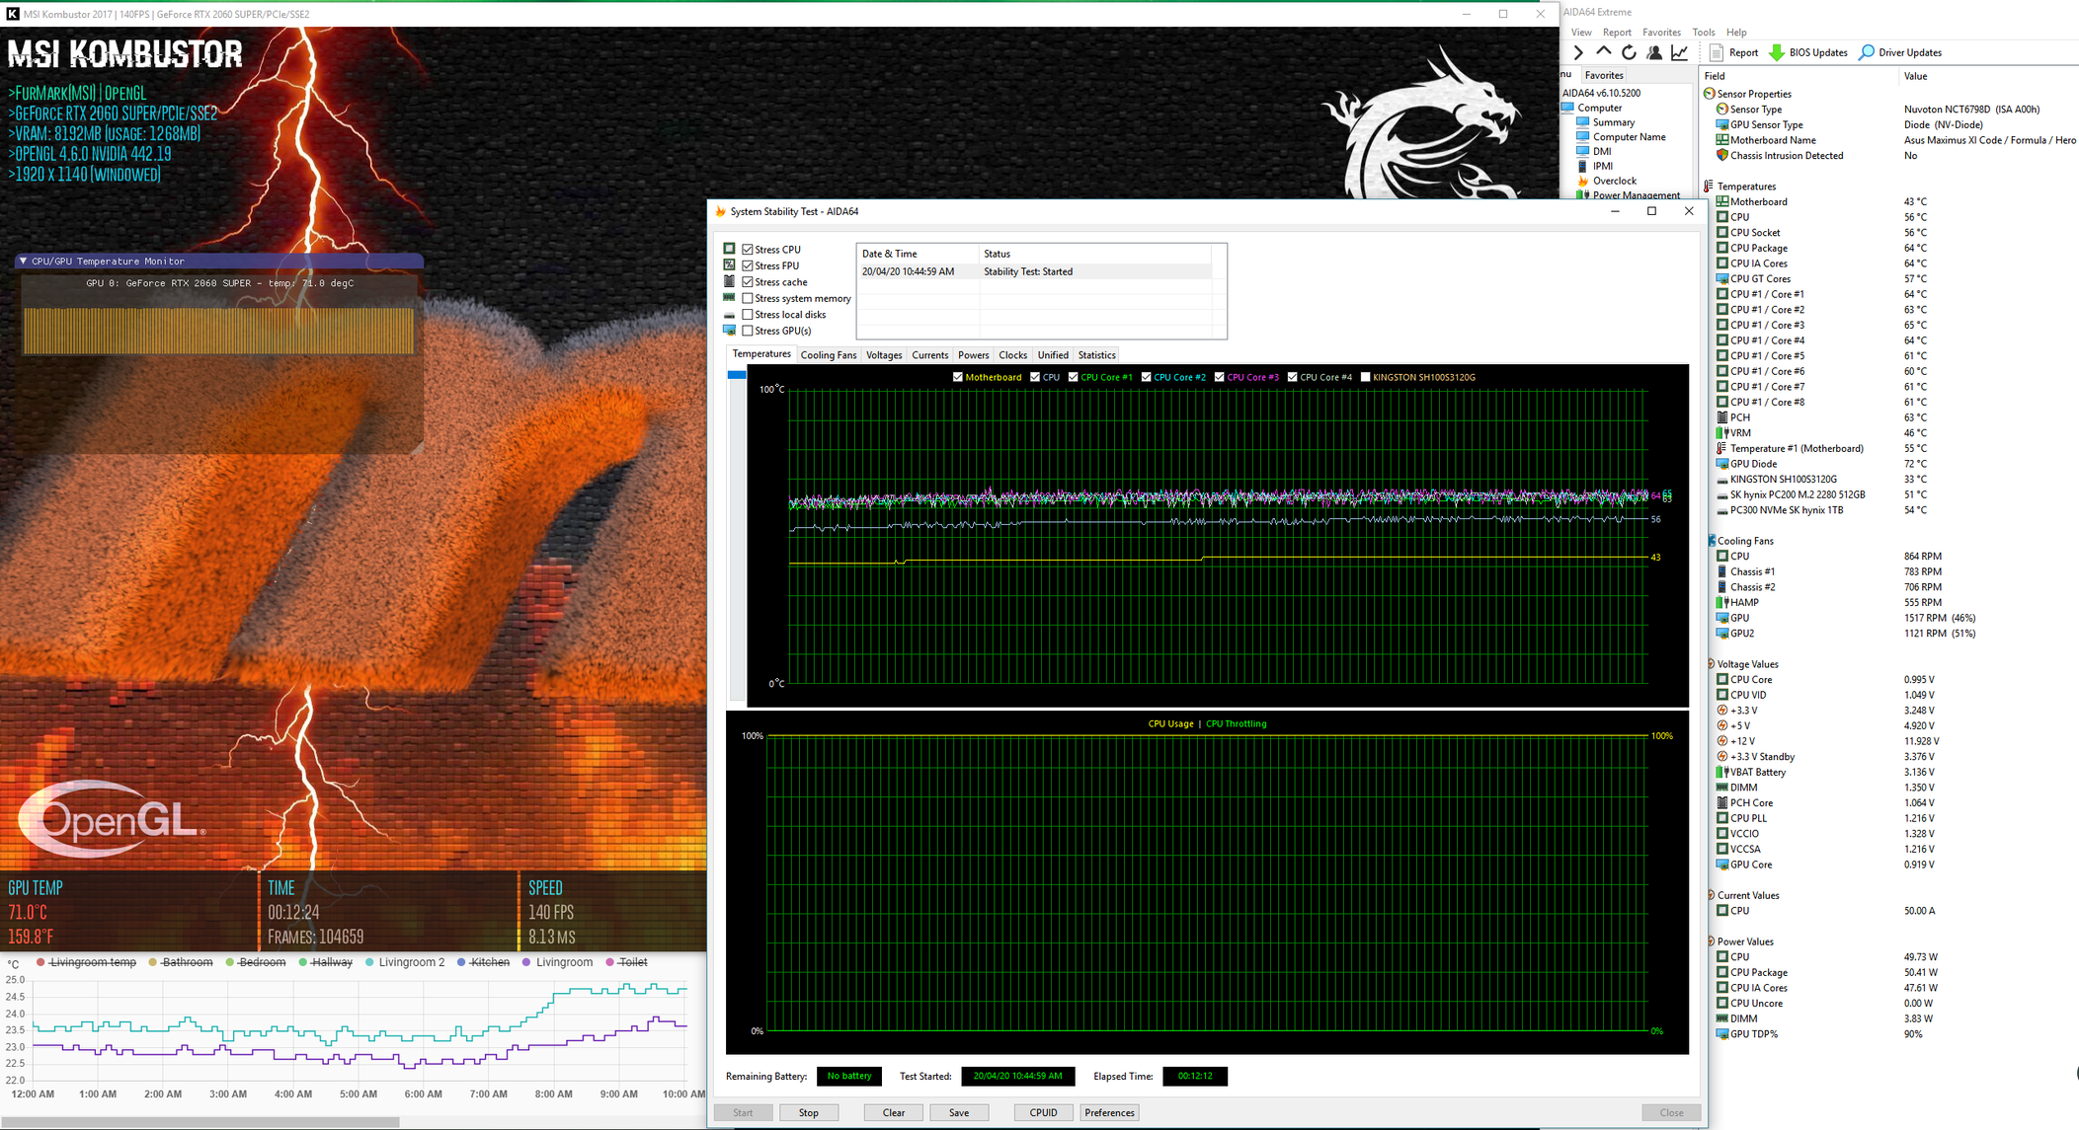2079x1130 pixels.
Task: Click the user icon in AIDA64 toolbar
Action: click(x=1654, y=52)
